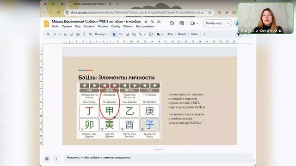The width and height of the screenshot is (296, 166).
Task: Open the grid view icon at bottom
Action: pyautogui.click(x=47, y=159)
